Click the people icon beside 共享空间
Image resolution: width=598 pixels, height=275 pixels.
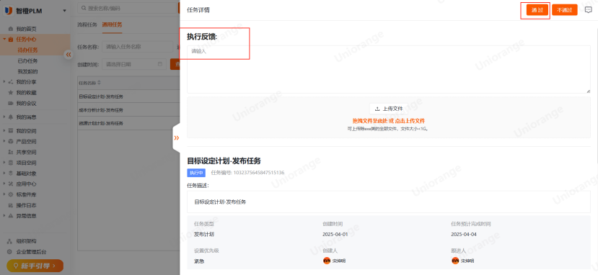point(11,152)
